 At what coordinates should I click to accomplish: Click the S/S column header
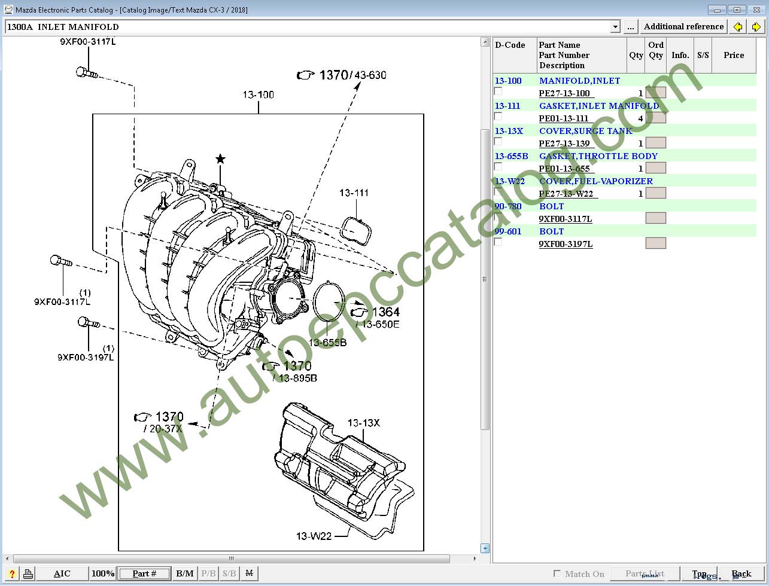pyautogui.click(x=703, y=55)
